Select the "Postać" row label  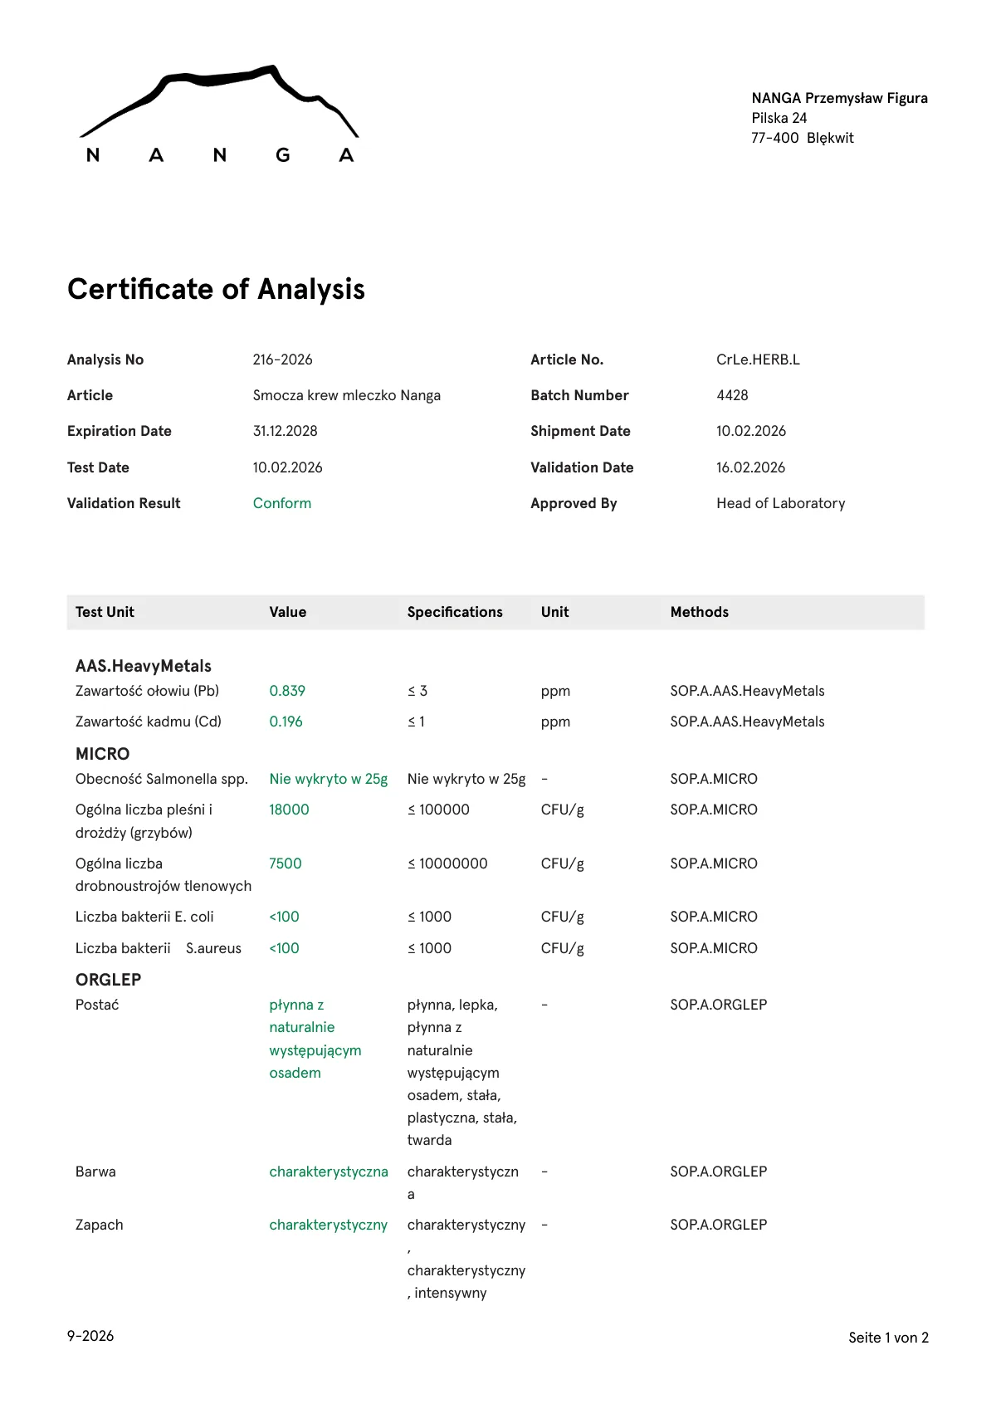click(97, 1005)
